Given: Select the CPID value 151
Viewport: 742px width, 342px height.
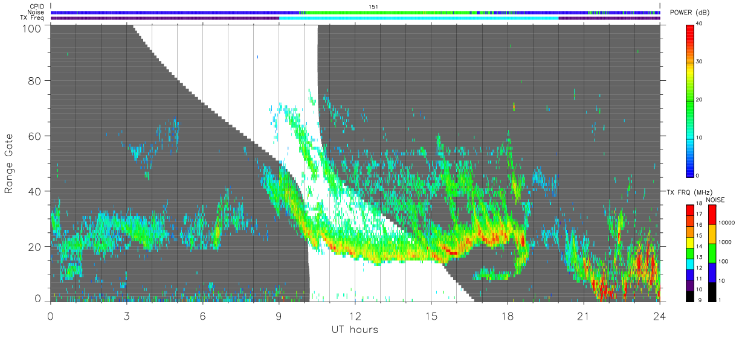Looking at the screenshot, I should tap(373, 7).
